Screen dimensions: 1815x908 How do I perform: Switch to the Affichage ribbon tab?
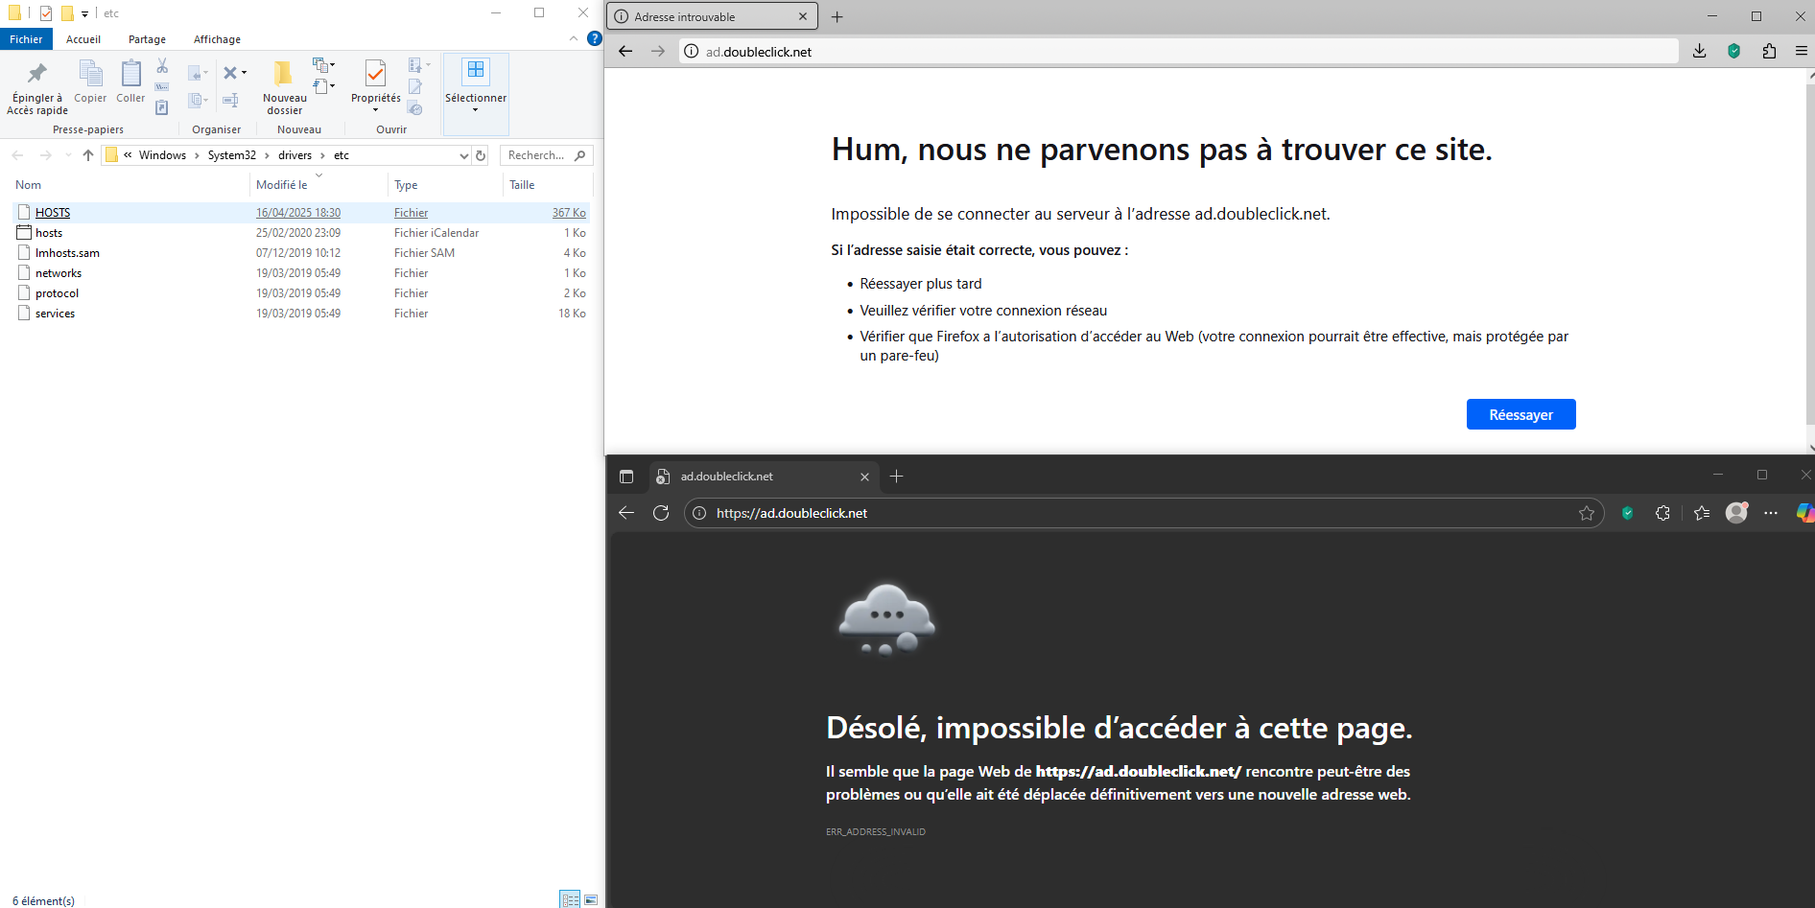(217, 39)
